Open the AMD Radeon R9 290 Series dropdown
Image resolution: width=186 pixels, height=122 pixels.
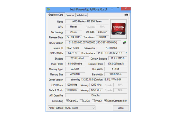tap(72, 108)
